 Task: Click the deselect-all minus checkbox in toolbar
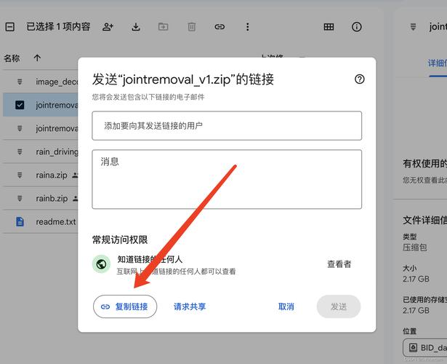[10, 27]
